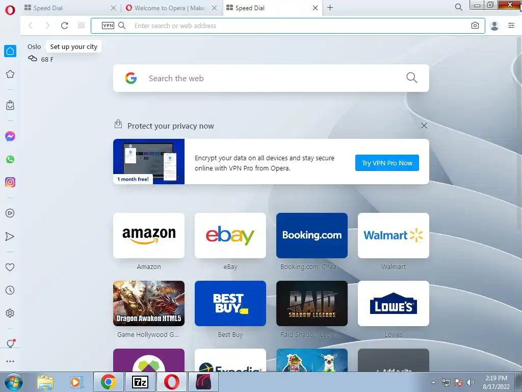522x392 pixels.
Task: Open Raid Shadow Legends tile
Action: [312, 303]
